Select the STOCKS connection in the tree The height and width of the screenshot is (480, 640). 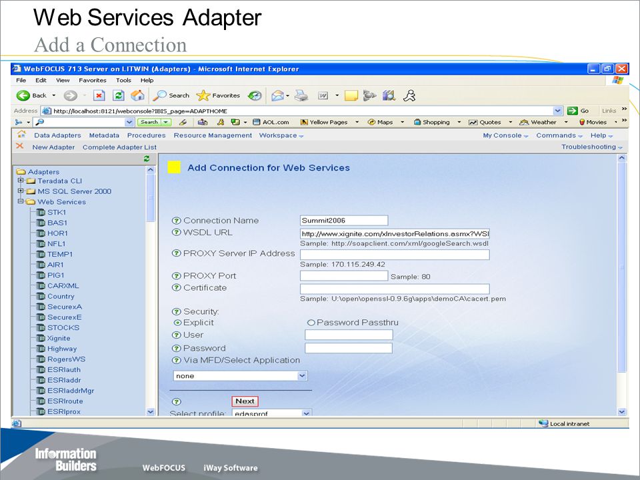click(63, 328)
